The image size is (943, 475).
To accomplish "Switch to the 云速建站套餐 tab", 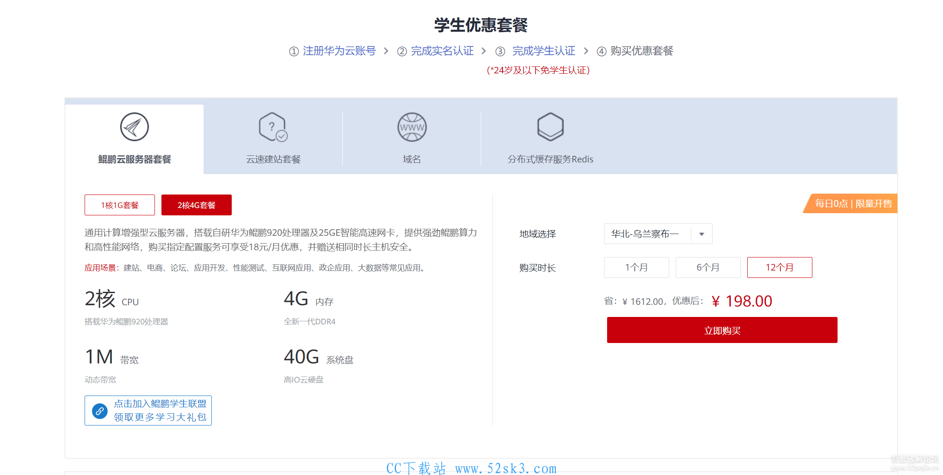I will (x=273, y=139).
